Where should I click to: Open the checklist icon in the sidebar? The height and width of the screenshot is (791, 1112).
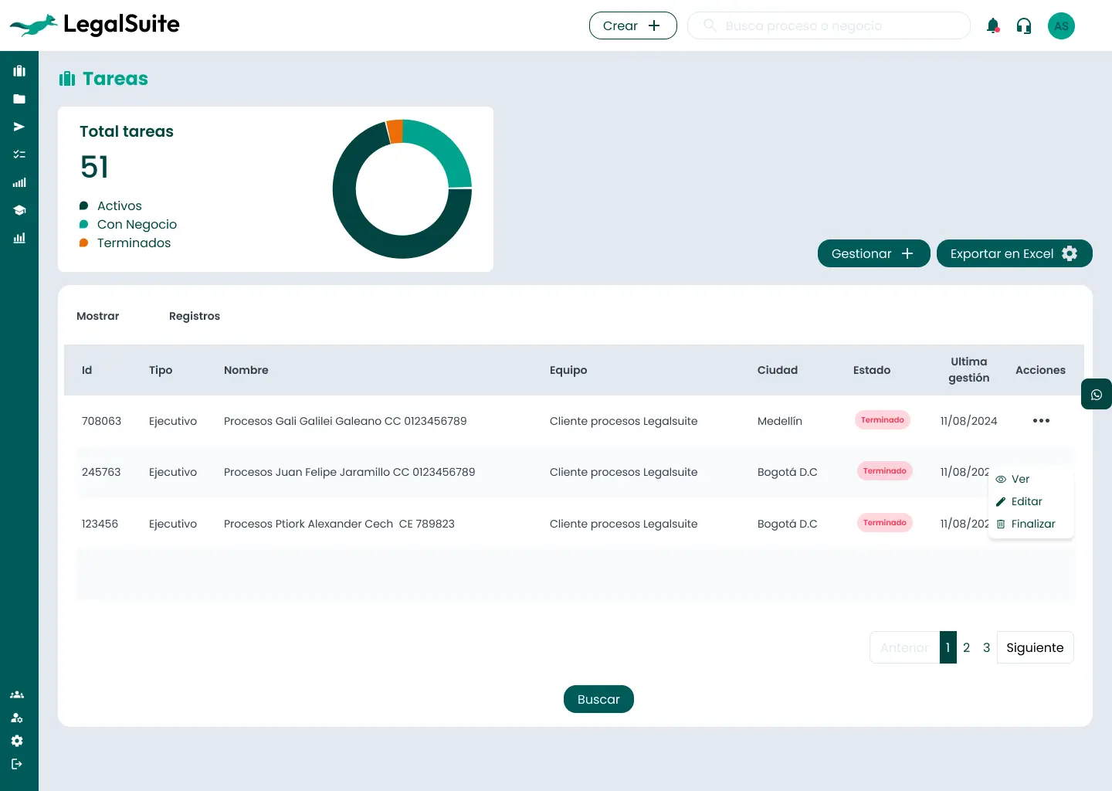[19, 154]
